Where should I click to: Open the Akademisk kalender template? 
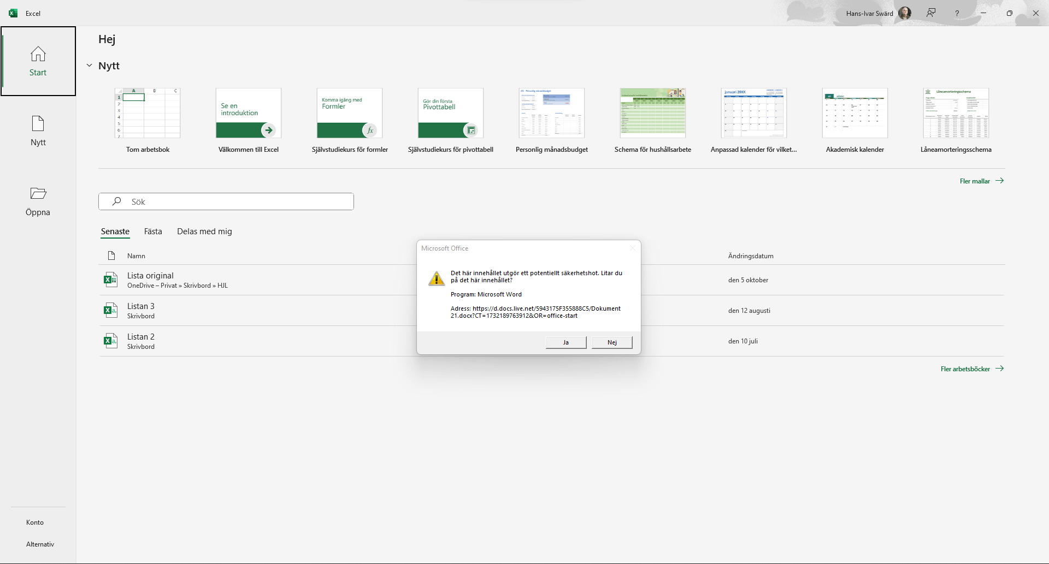[x=855, y=121]
